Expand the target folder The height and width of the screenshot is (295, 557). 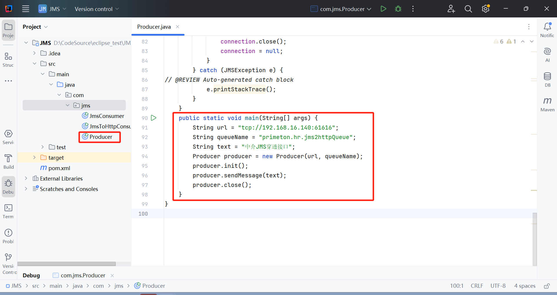(x=35, y=157)
